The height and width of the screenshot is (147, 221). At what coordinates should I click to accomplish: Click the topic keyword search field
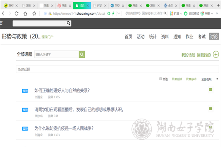click(x=56, y=55)
